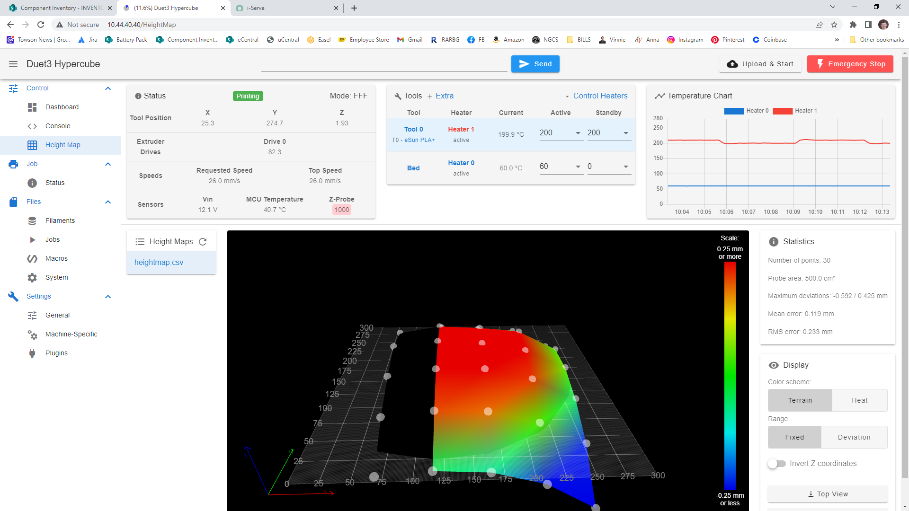
Task: Click the Job printer icon
Action: point(13,164)
